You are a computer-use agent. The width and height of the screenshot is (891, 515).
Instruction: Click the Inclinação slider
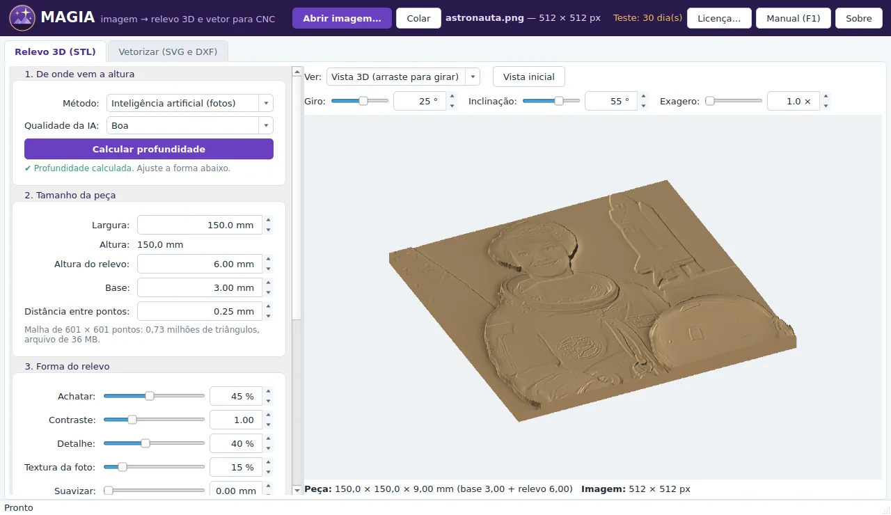coord(551,101)
